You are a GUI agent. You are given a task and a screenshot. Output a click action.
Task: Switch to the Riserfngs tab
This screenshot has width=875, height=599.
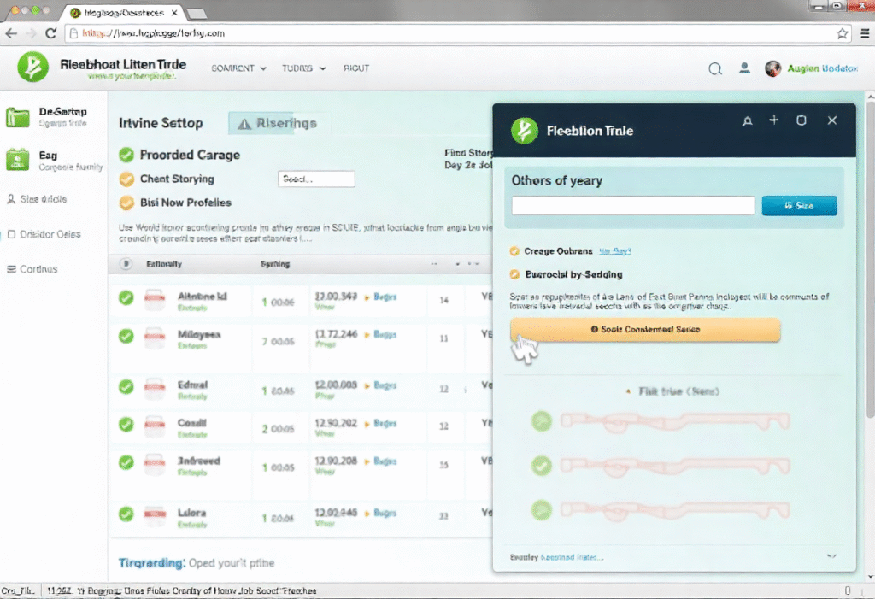point(279,123)
